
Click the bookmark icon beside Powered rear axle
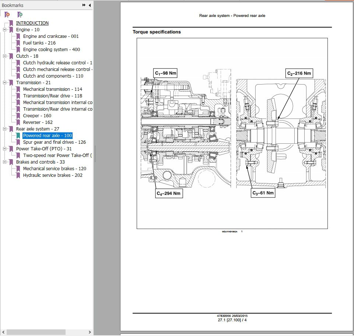point(18,135)
